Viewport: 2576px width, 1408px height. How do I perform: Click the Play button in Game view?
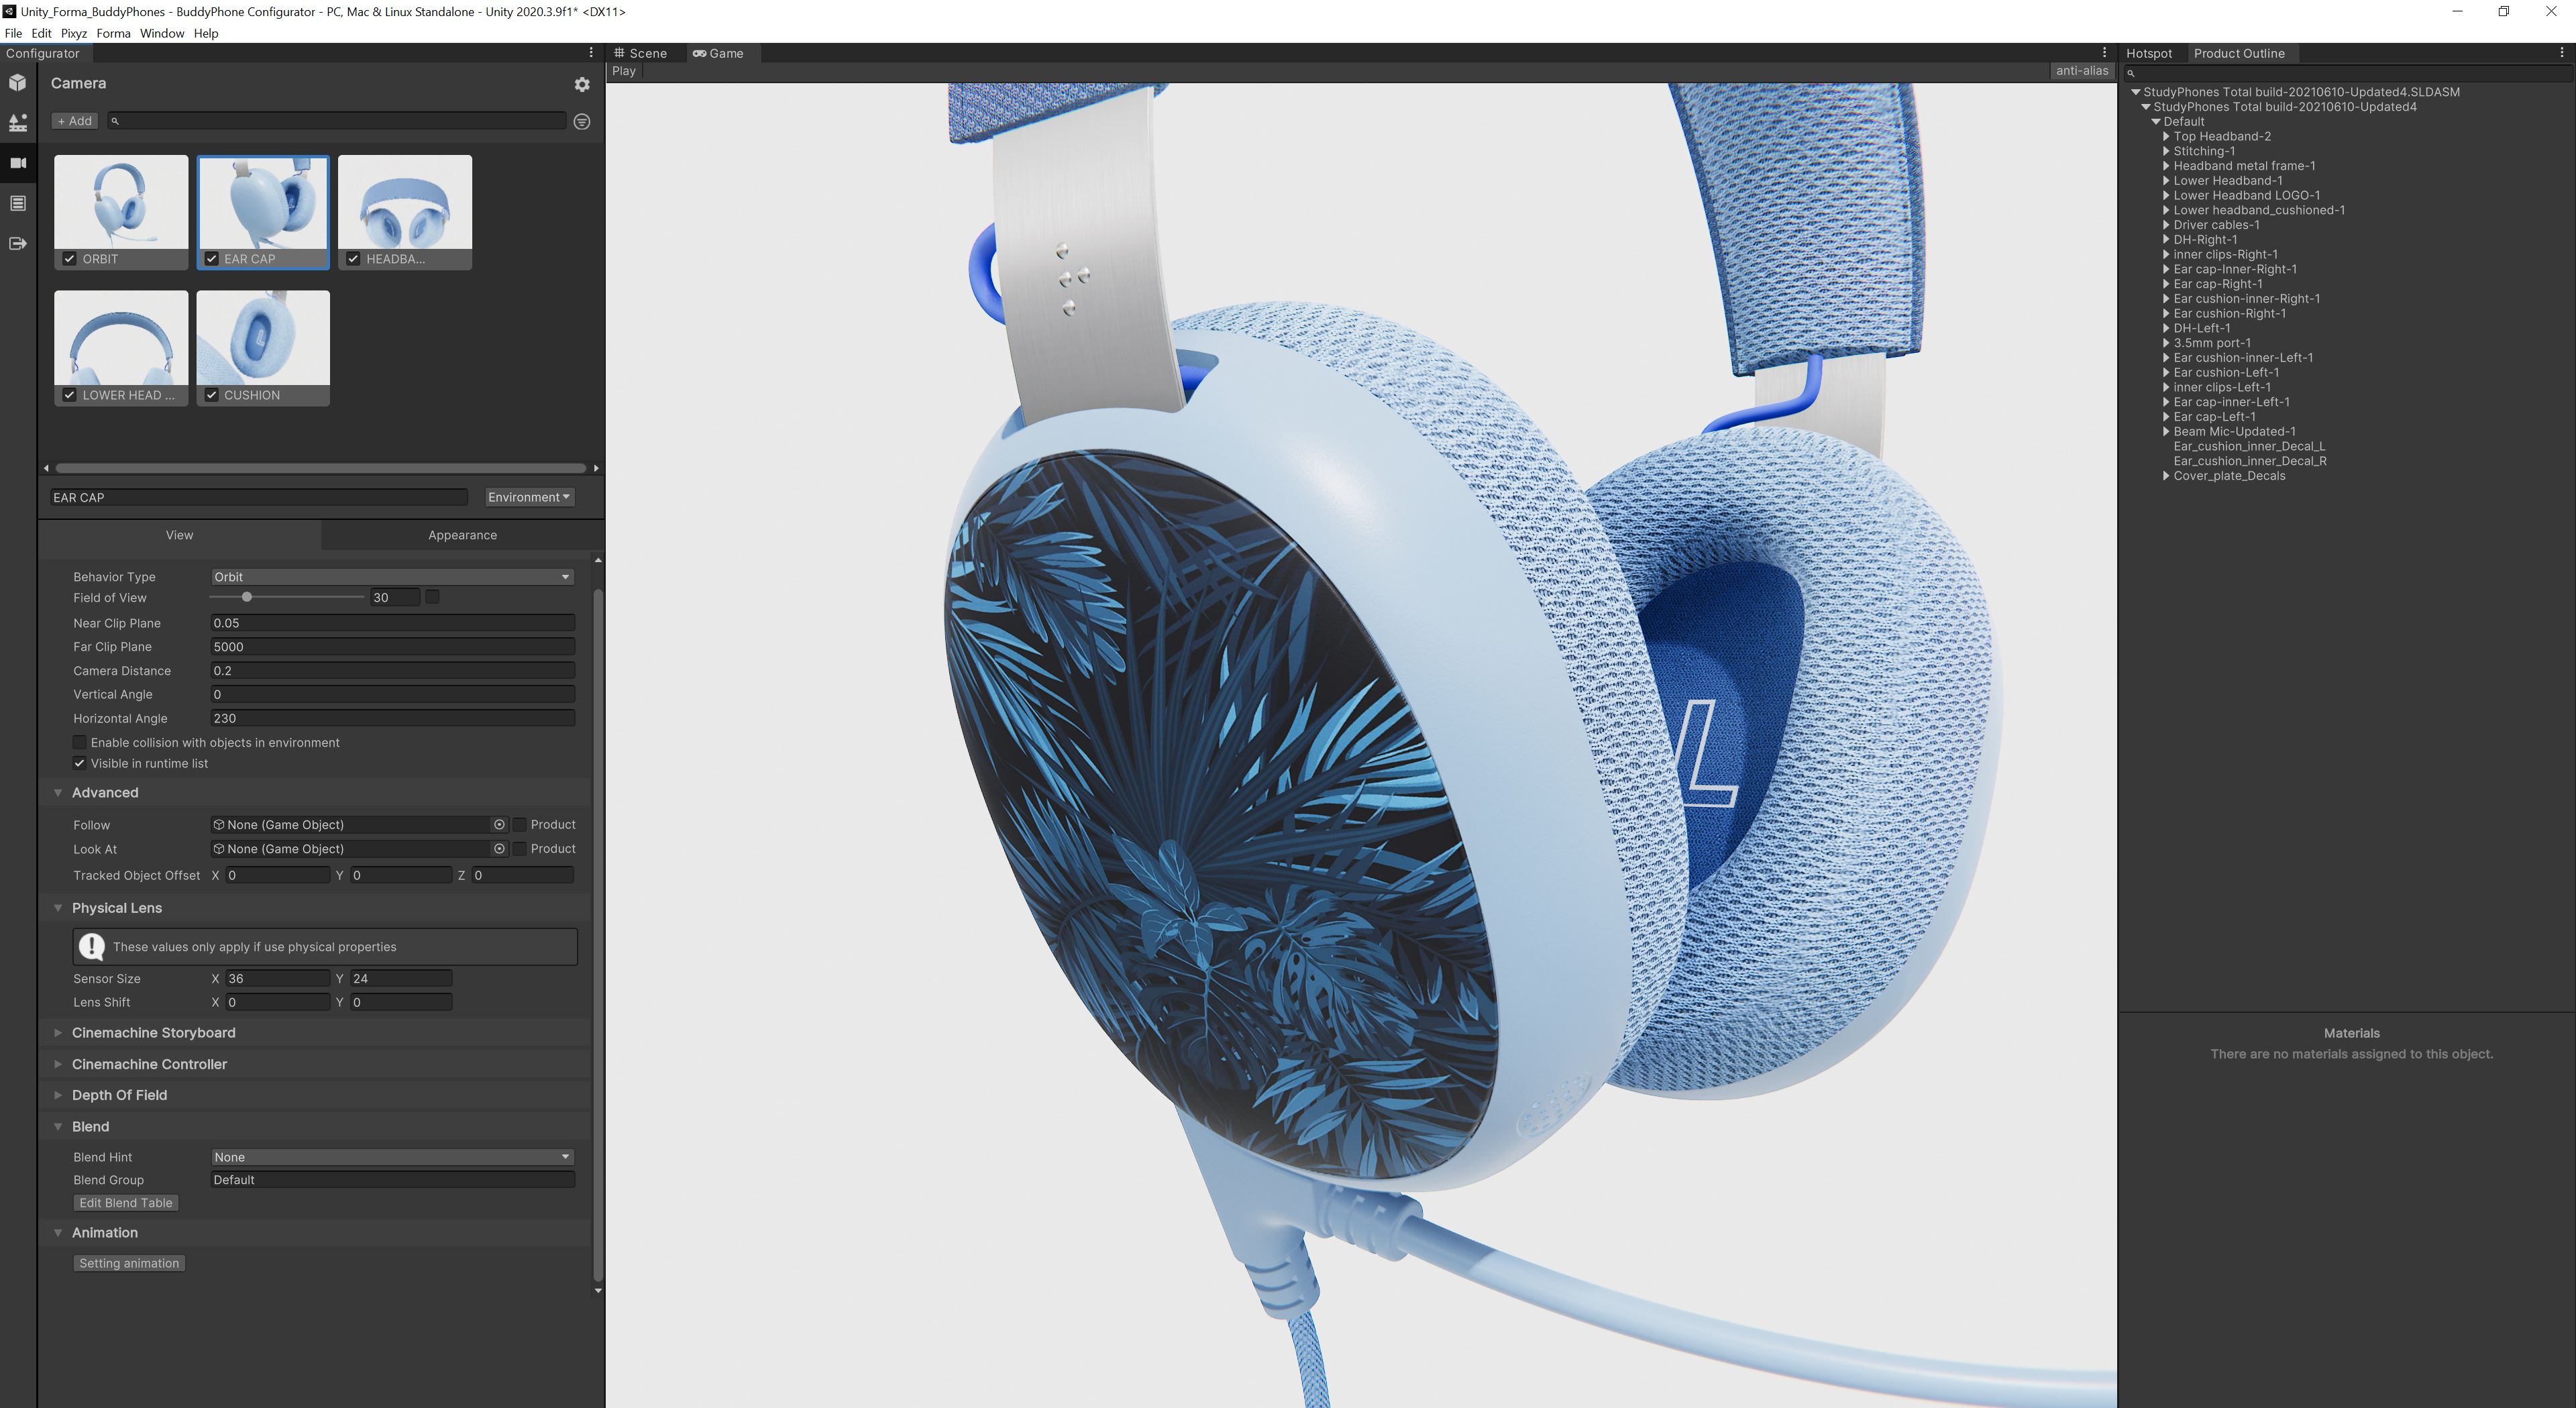(x=624, y=71)
